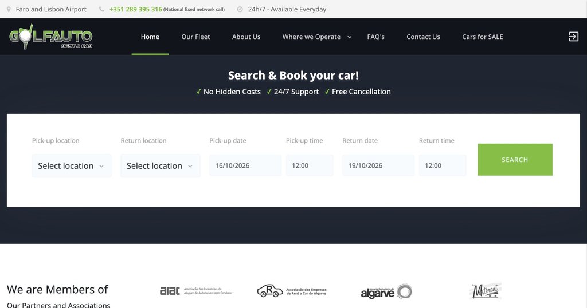The height and width of the screenshot is (308, 587).
Task: Click the green SEARCH button
Action: coord(515,160)
